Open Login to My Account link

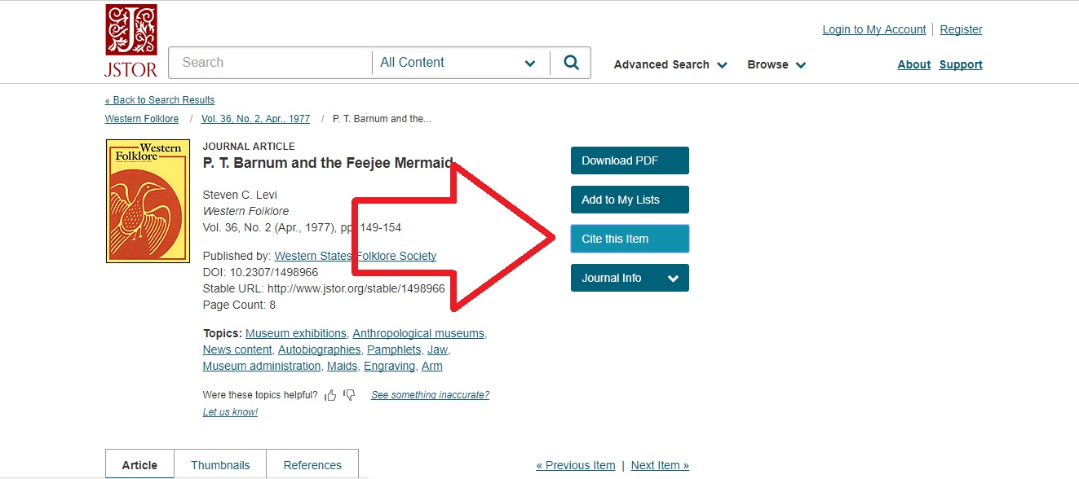click(x=873, y=29)
